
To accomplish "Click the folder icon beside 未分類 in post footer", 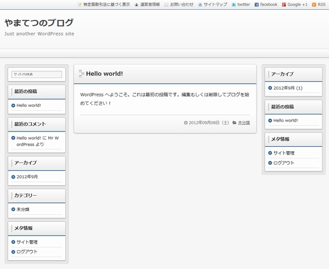I will pyautogui.click(x=234, y=123).
